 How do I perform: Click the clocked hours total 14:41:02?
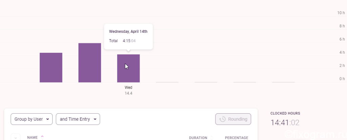tap(285, 122)
